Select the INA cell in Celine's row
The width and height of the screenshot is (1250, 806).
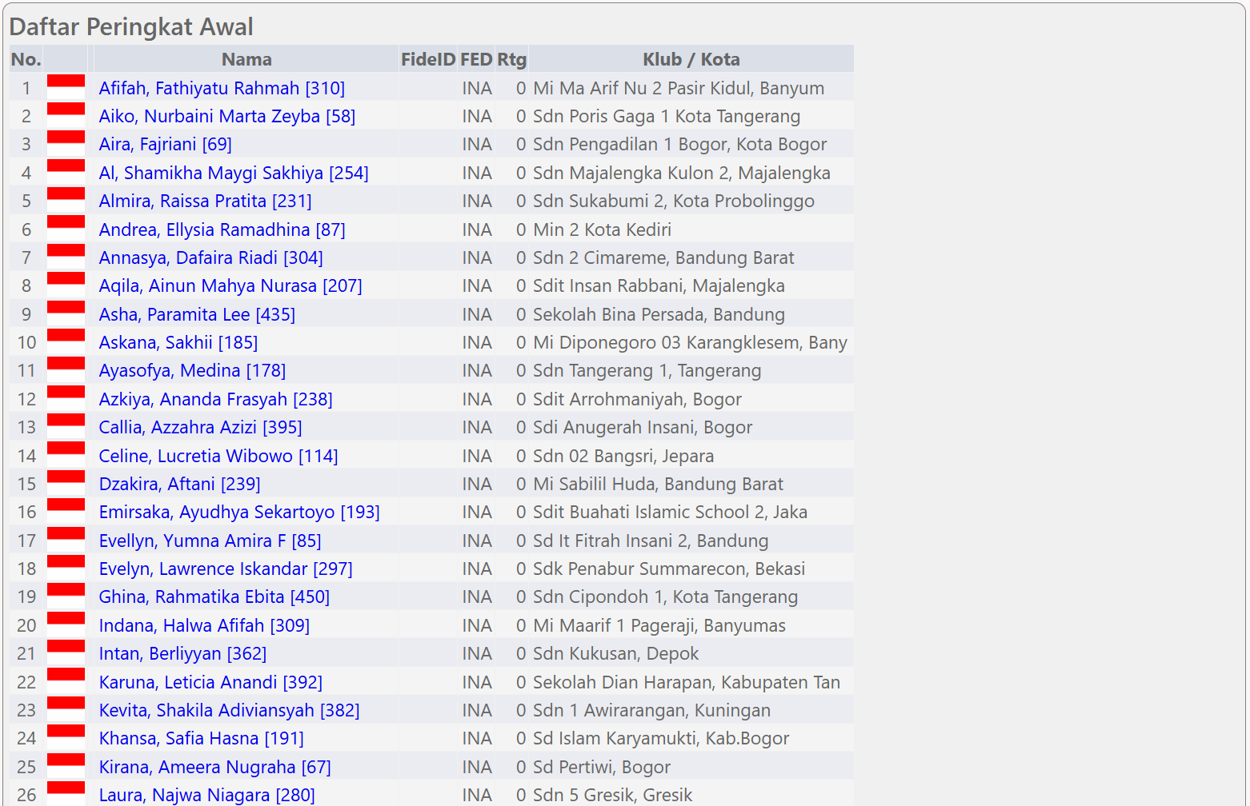point(477,456)
